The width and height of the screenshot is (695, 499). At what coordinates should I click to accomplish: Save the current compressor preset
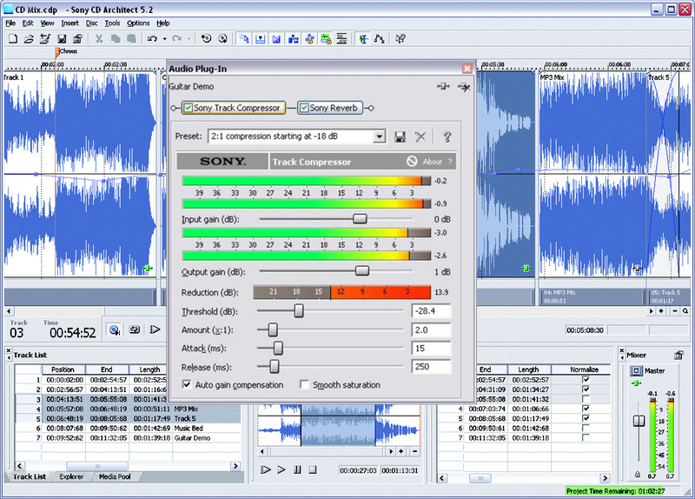click(x=400, y=136)
